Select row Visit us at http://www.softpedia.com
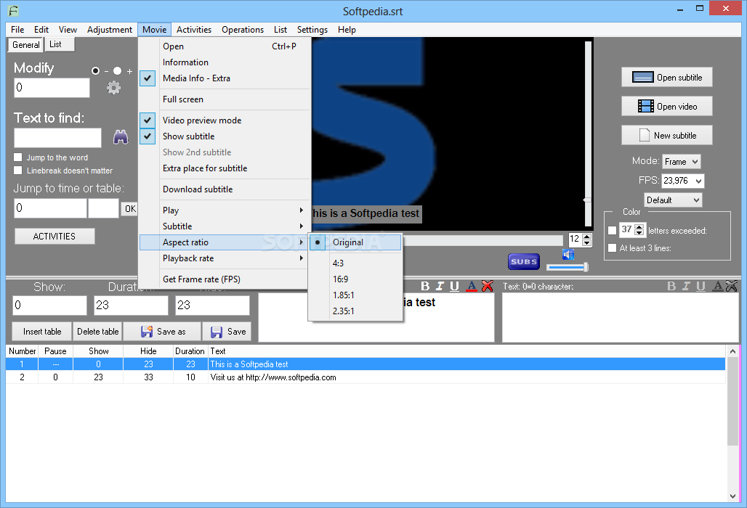 click(366, 377)
